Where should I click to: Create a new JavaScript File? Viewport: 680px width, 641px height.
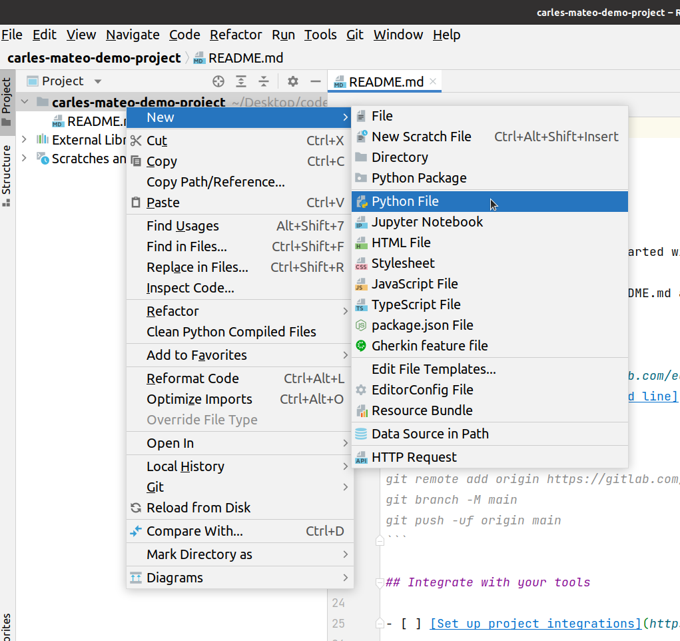coord(490,284)
